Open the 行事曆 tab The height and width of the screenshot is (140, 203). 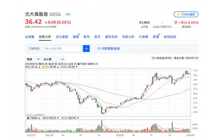coord(144,37)
